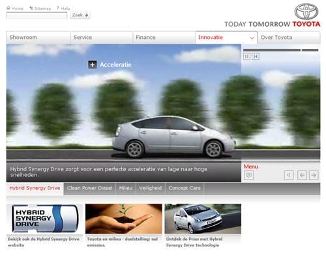Expand the Acceleratie plus icon

click(x=92, y=64)
